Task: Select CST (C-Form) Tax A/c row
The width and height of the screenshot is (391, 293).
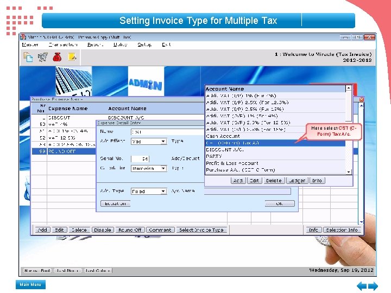Action: pyautogui.click(x=275, y=143)
